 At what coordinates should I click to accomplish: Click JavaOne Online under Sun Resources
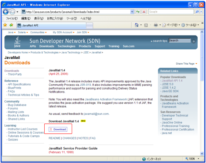tap(172, 122)
